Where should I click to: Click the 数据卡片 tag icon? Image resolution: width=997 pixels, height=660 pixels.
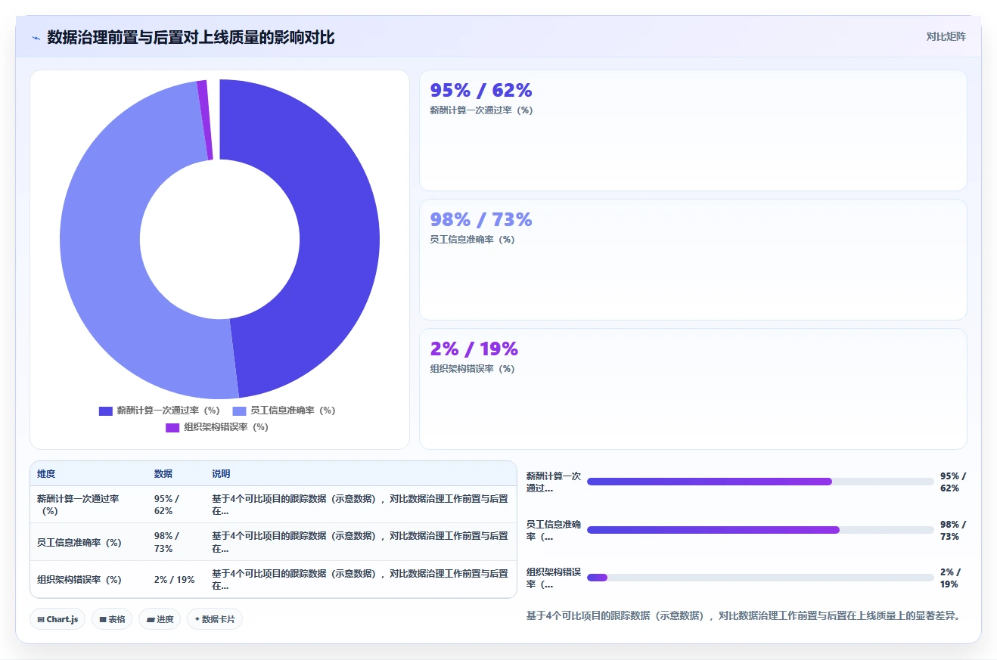(x=197, y=619)
